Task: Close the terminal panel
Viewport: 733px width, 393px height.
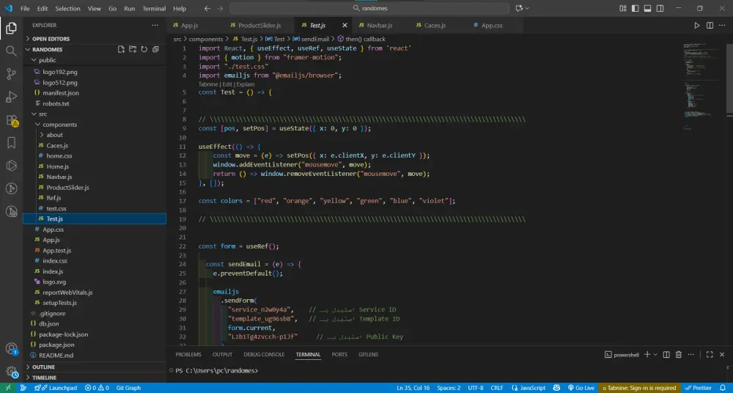Action: pos(722,355)
